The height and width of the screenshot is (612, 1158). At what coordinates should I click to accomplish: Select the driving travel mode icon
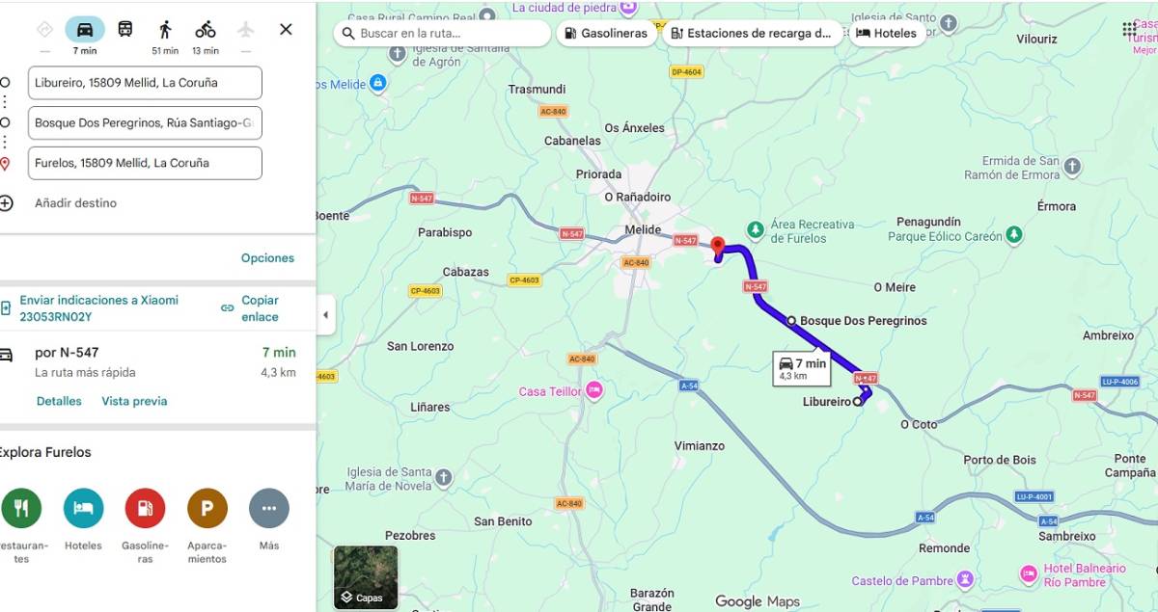[x=85, y=29]
